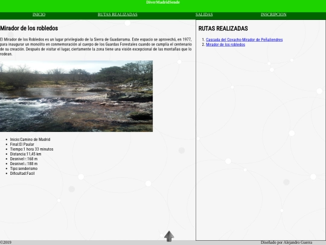Select the Final:El Paular list item

(22, 144)
